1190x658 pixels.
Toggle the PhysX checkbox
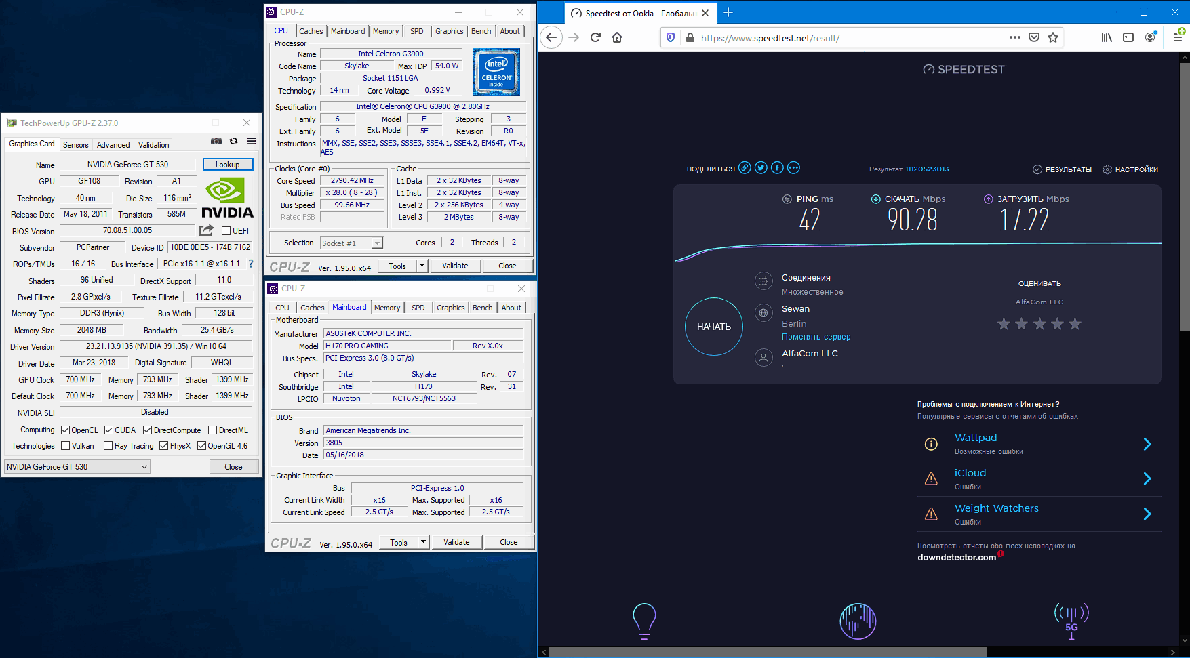pyautogui.click(x=163, y=446)
